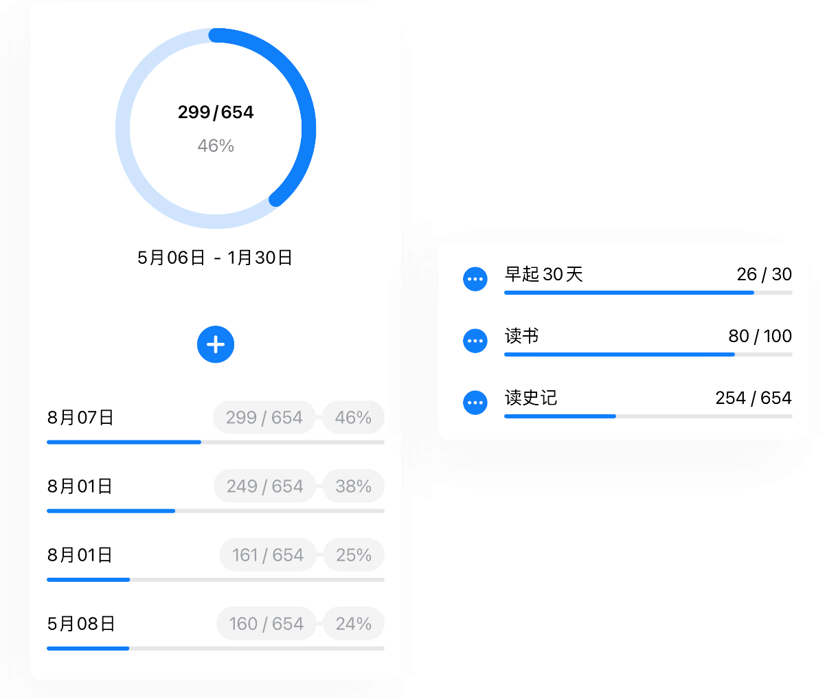Click the circular progress ring 299/654
Screen dimensions: 827x698
(216, 128)
